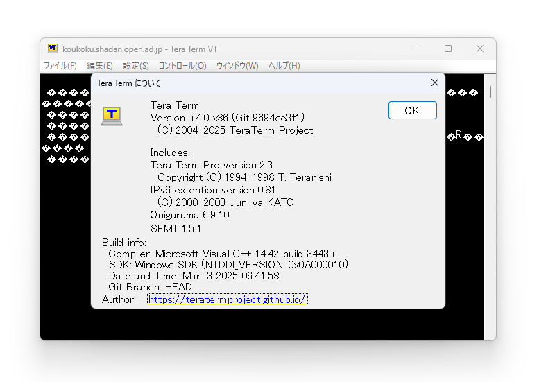Viewport: 539px width, 382px height.
Task: Click the Git Branch: HEAD line
Action: coord(151,287)
